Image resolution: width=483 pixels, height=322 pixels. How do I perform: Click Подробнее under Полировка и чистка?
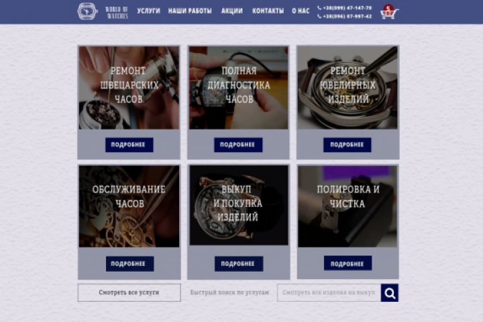click(347, 263)
